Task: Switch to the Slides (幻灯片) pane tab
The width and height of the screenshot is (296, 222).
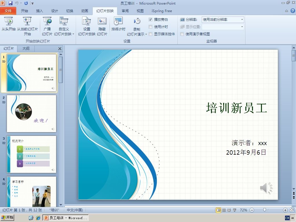Action: tap(9, 49)
